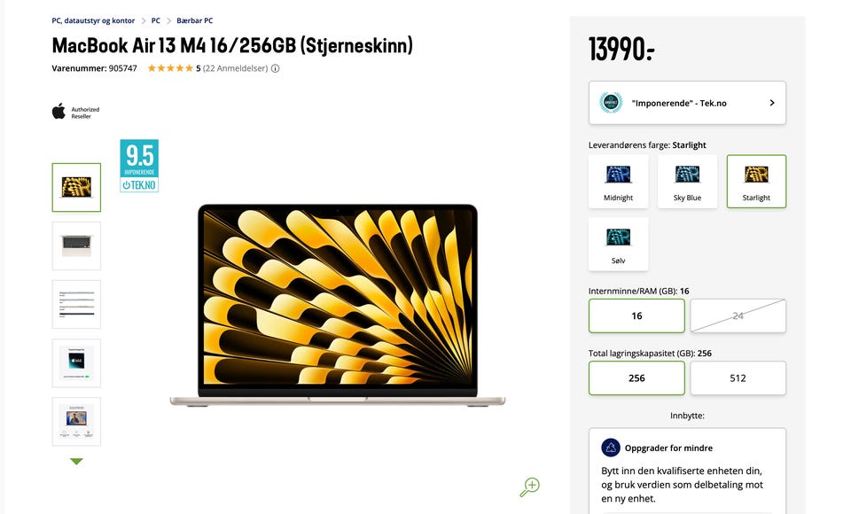The height and width of the screenshot is (514, 851).
Task: Show more thumbnails with the green down arrow
Action: pyautogui.click(x=76, y=462)
